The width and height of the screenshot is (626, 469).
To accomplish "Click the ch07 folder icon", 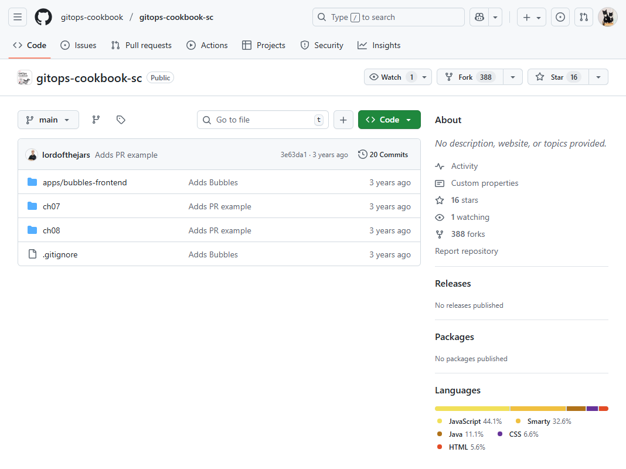I will (x=32, y=206).
